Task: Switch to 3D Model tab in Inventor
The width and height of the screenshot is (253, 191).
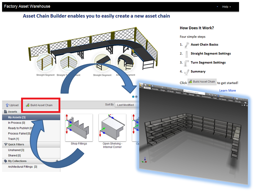Action: [x=170, y=91]
